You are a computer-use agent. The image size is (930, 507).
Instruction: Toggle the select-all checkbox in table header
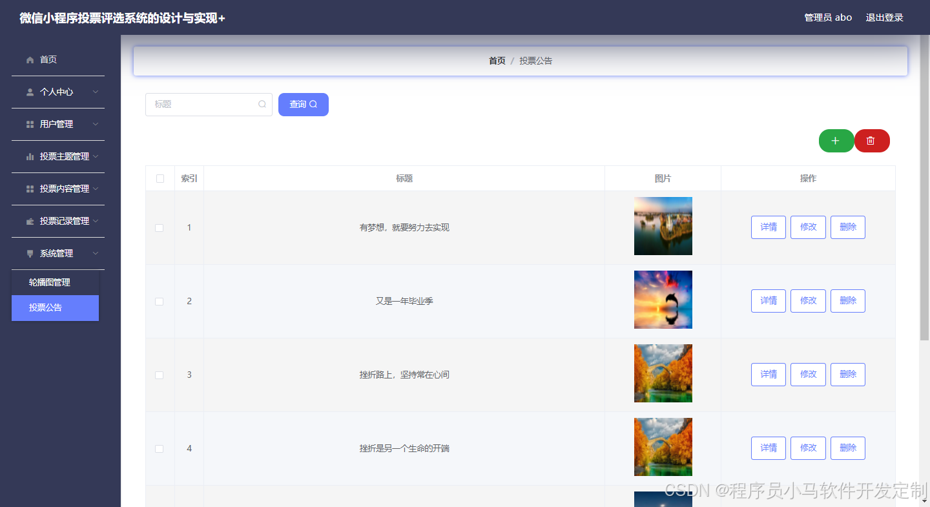[x=160, y=179]
